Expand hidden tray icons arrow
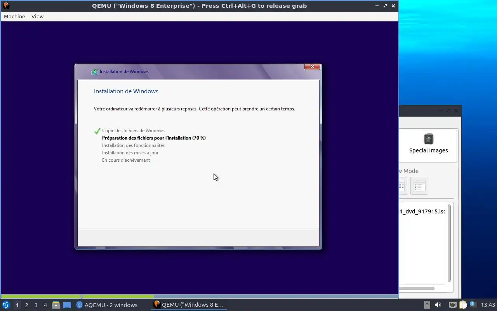 point(427,305)
